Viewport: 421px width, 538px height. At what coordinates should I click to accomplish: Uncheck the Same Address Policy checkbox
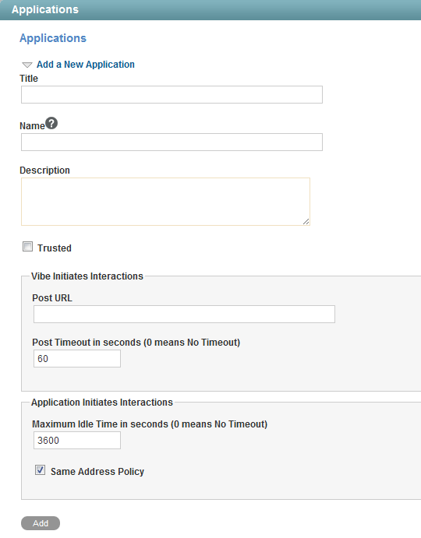click(40, 469)
